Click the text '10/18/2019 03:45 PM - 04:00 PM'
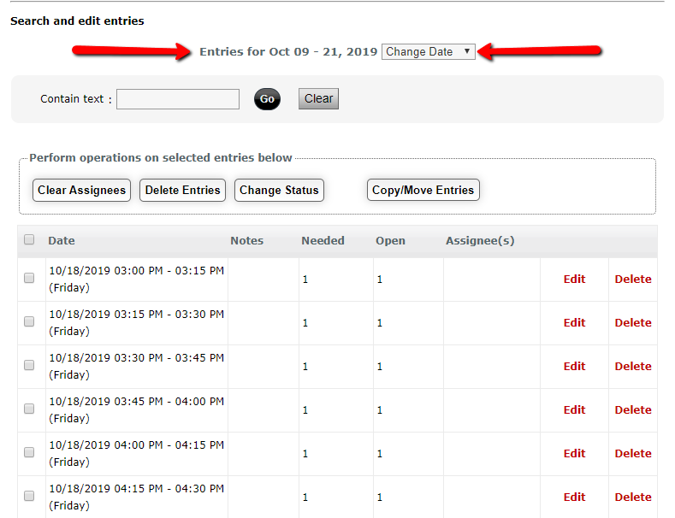The image size is (675, 518). (137, 402)
